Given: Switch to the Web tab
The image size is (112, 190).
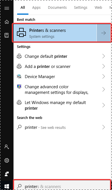Looking at the screenshot, I should point(98,8).
